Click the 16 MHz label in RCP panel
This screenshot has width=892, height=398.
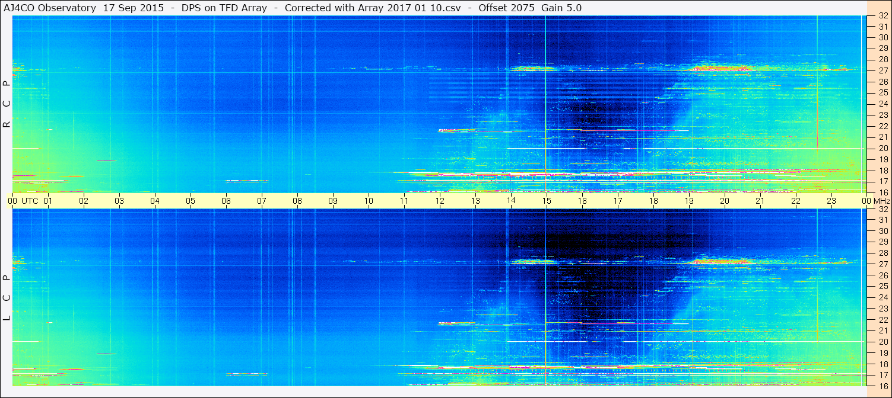(x=883, y=192)
